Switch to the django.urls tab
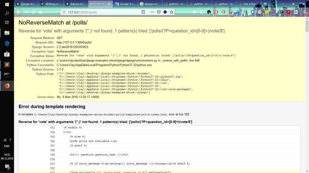Screen dimensions: 309x173 point(150,4)
